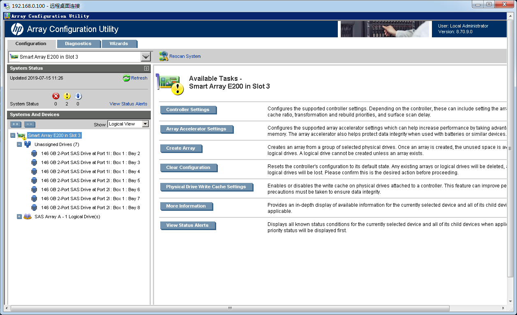
Task: Select the 146 GB drive at Bay 4
Action: 90,171
